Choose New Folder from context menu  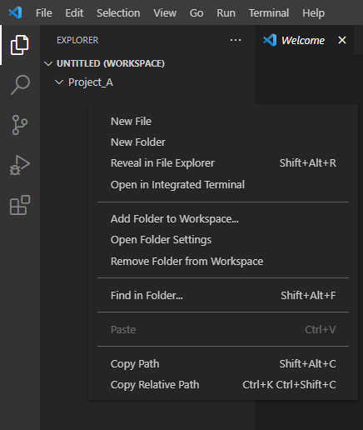point(223,142)
